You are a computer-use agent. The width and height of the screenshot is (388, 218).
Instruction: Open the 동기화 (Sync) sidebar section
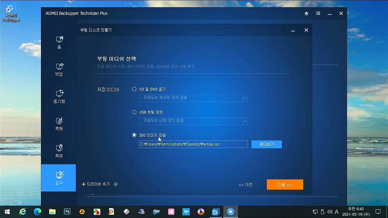tap(59, 97)
